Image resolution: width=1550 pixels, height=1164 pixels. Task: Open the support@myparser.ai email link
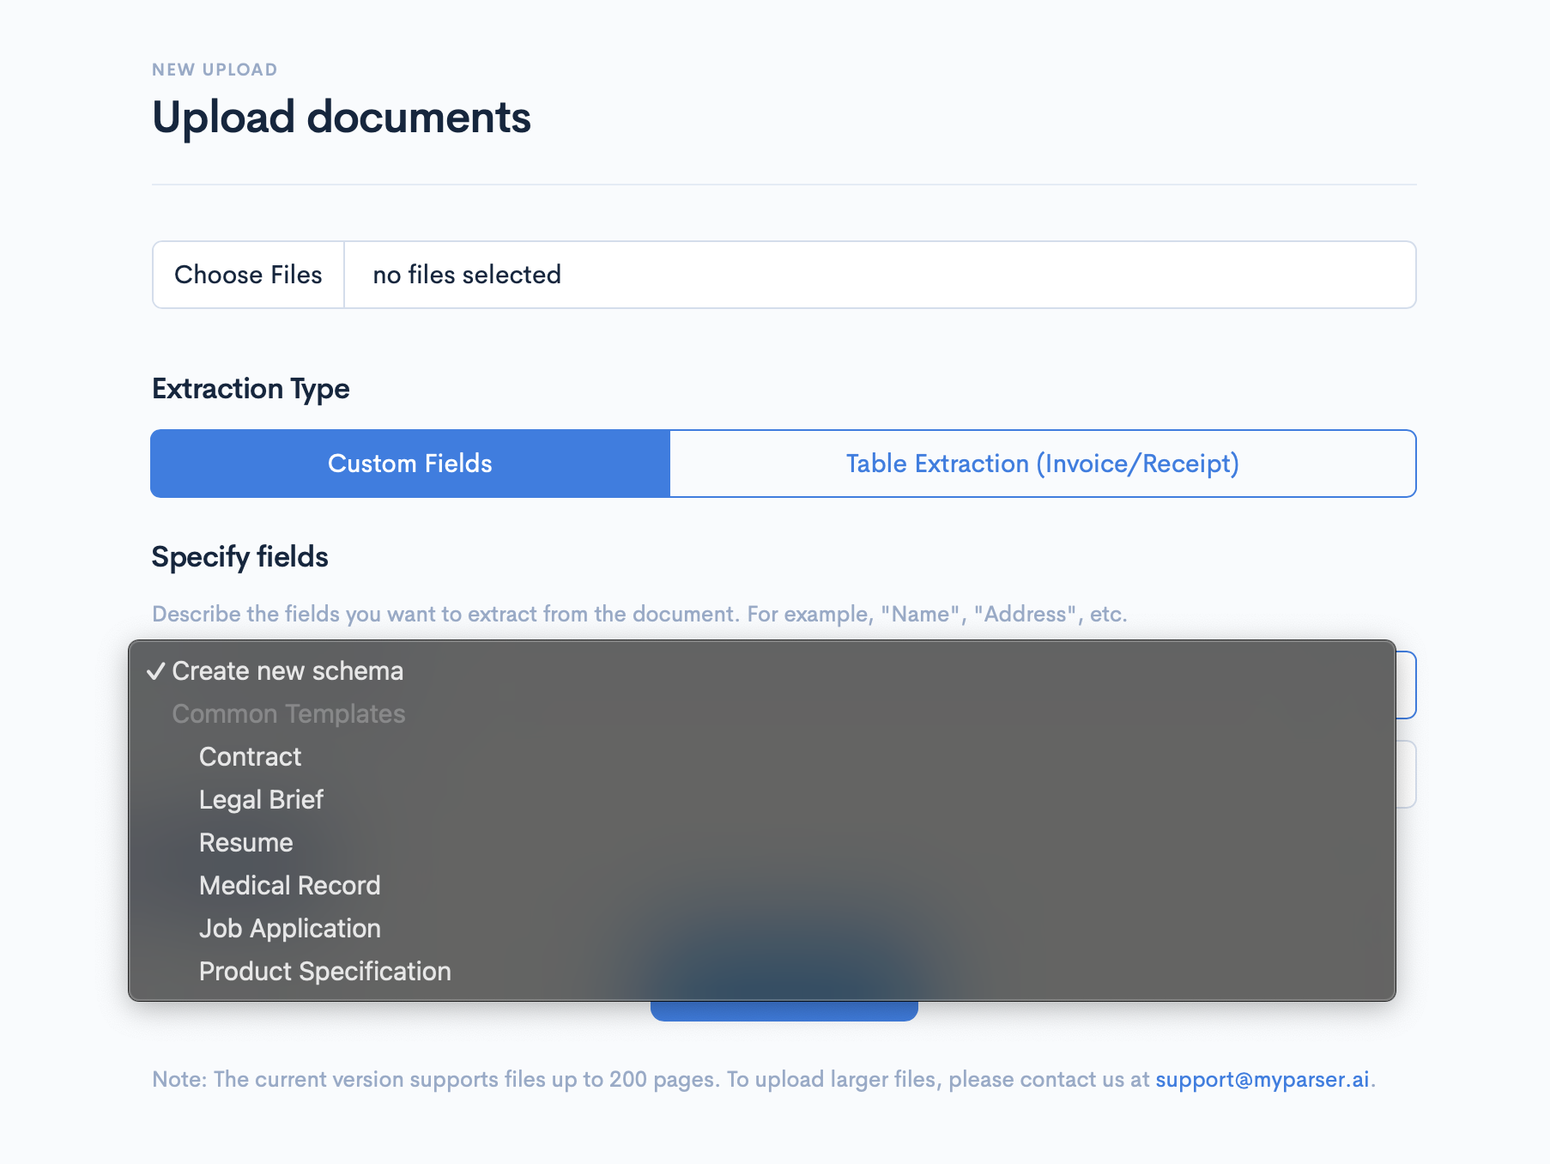1262,1079
